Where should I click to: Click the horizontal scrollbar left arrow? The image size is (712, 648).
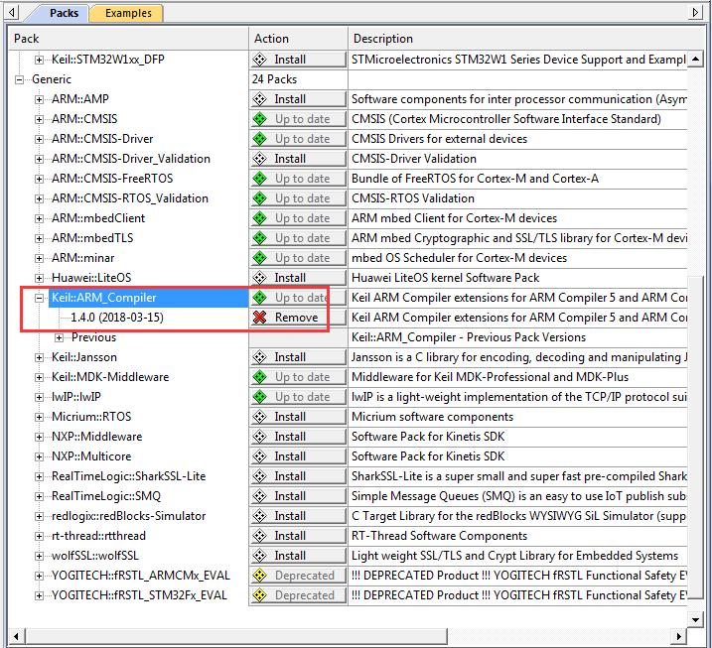pos(16,636)
